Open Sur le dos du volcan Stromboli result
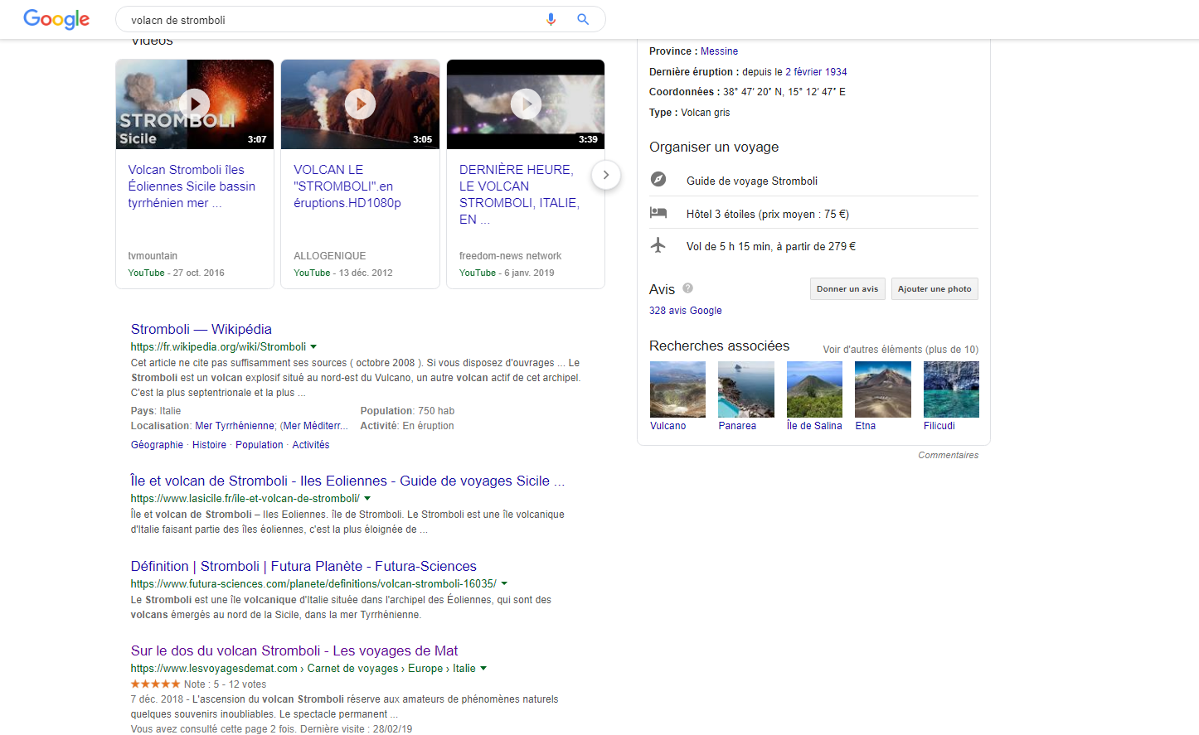Viewport: 1199px width, 735px height. tap(294, 650)
